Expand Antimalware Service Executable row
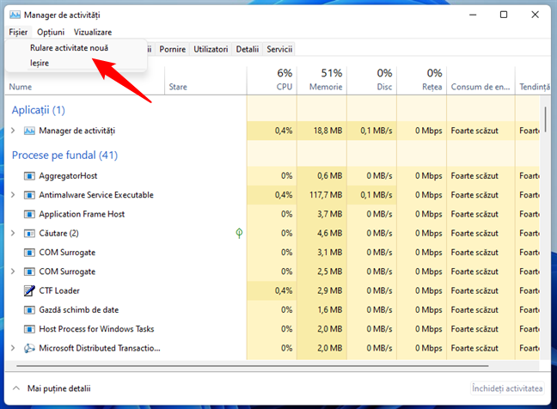 tap(13, 195)
